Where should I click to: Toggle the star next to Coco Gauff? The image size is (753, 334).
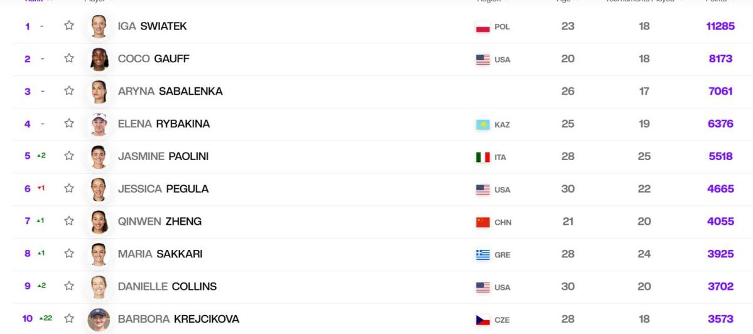69,58
